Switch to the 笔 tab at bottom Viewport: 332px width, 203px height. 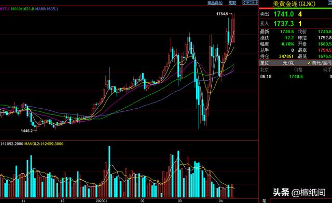pos(264,201)
